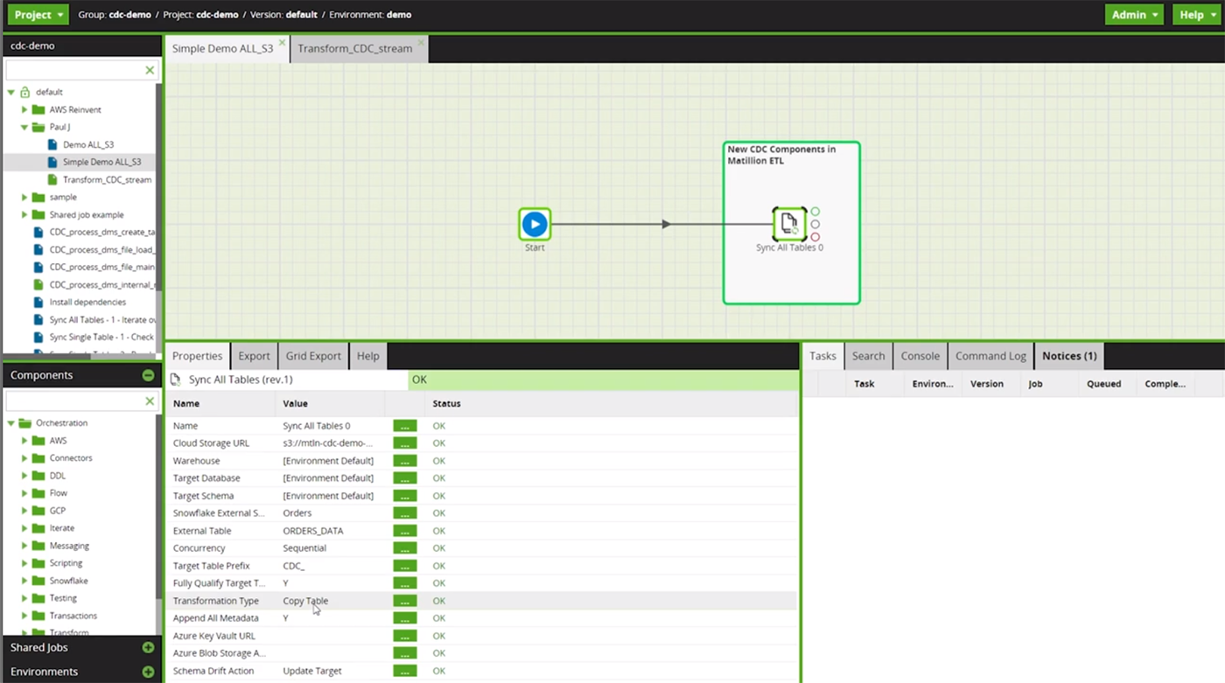
Task: Edit the Name property value
Action: click(x=404, y=426)
